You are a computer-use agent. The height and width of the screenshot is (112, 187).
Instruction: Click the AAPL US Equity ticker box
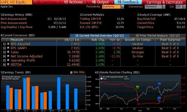(x=16, y=2)
